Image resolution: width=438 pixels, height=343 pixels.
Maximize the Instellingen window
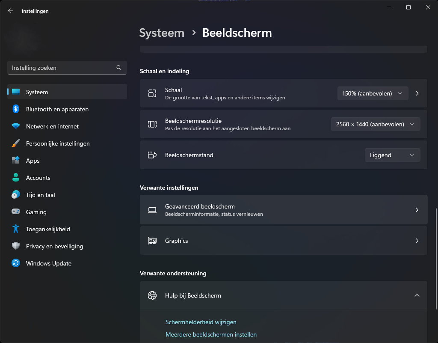pyautogui.click(x=408, y=7)
